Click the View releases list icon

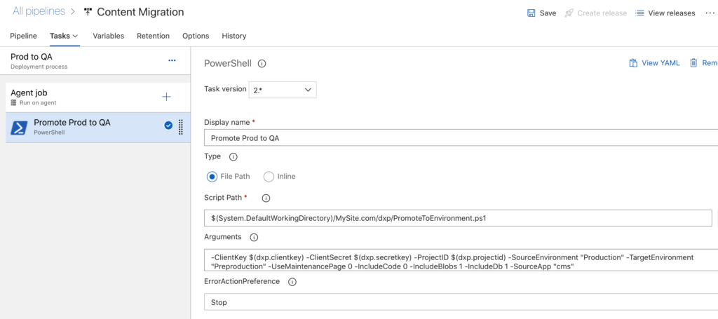(x=639, y=13)
